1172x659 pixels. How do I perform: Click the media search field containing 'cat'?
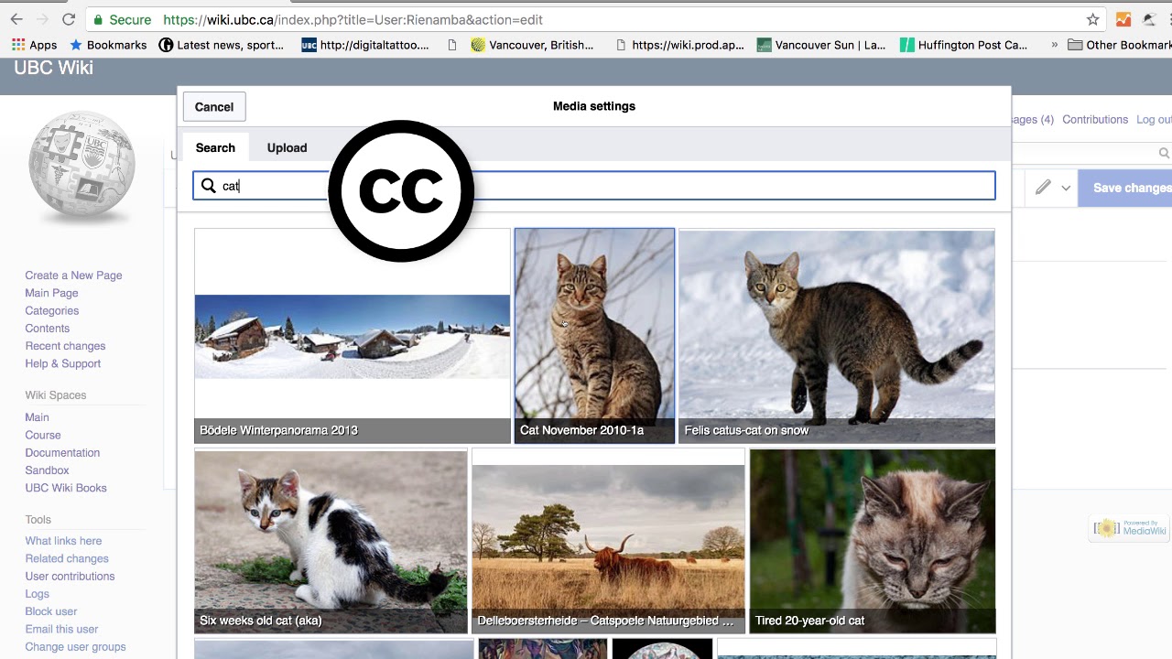[x=593, y=186]
